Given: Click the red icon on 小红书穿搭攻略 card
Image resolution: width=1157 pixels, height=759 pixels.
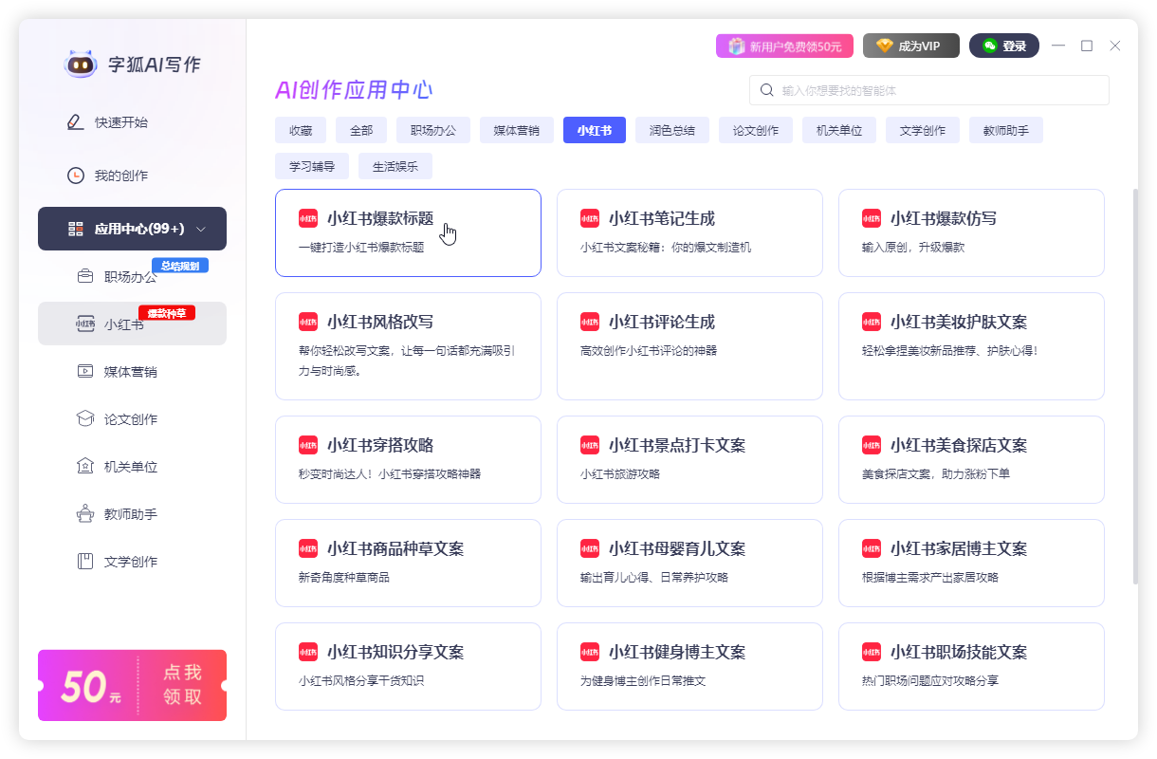Looking at the screenshot, I should click(308, 445).
